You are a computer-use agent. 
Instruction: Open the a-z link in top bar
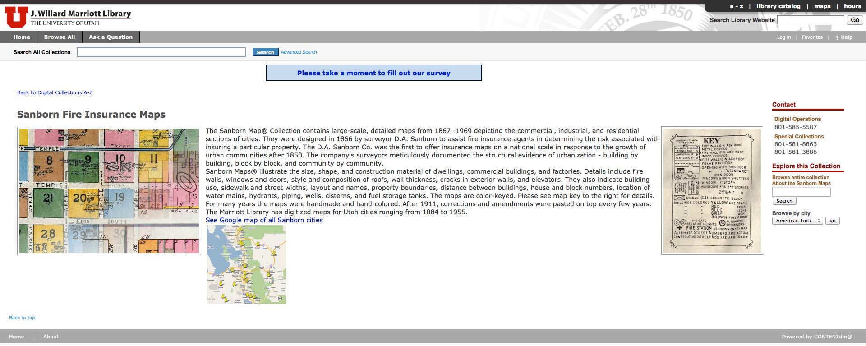click(x=737, y=6)
